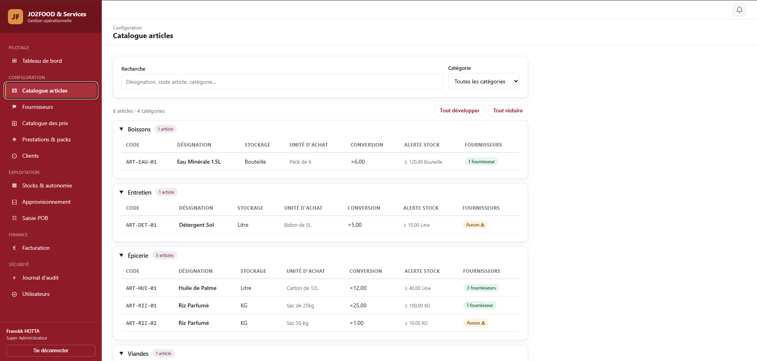The width and height of the screenshot is (757, 361).
Task: Click the Tableau de bord sidebar icon
Action: (14, 61)
